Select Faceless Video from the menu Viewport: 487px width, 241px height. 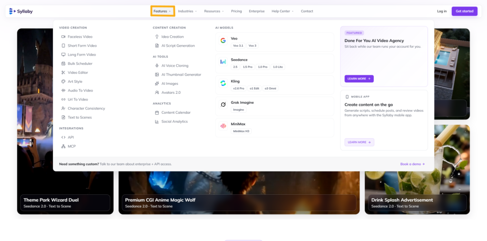pos(80,37)
